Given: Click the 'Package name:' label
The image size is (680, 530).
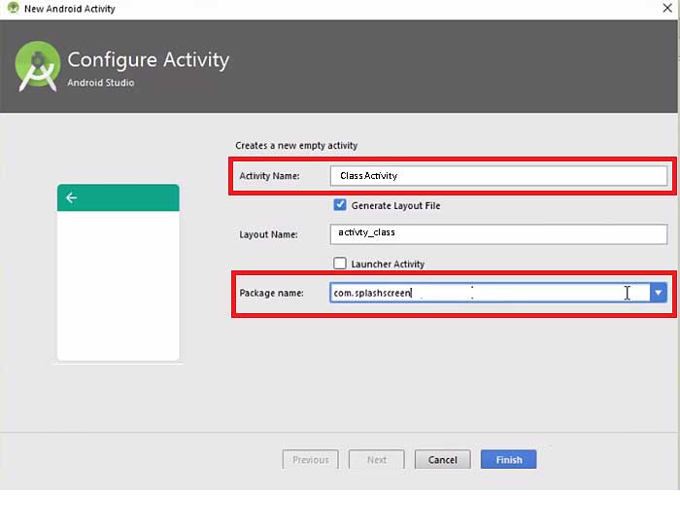Looking at the screenshot, I should [271, 293].
